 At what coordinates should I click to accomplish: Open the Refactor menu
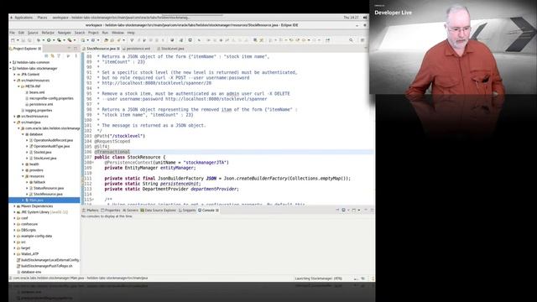click(x=48, y=33)
